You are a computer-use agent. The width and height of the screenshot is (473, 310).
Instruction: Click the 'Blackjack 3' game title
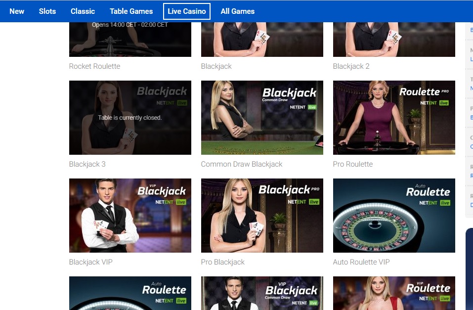pos(87,164)
